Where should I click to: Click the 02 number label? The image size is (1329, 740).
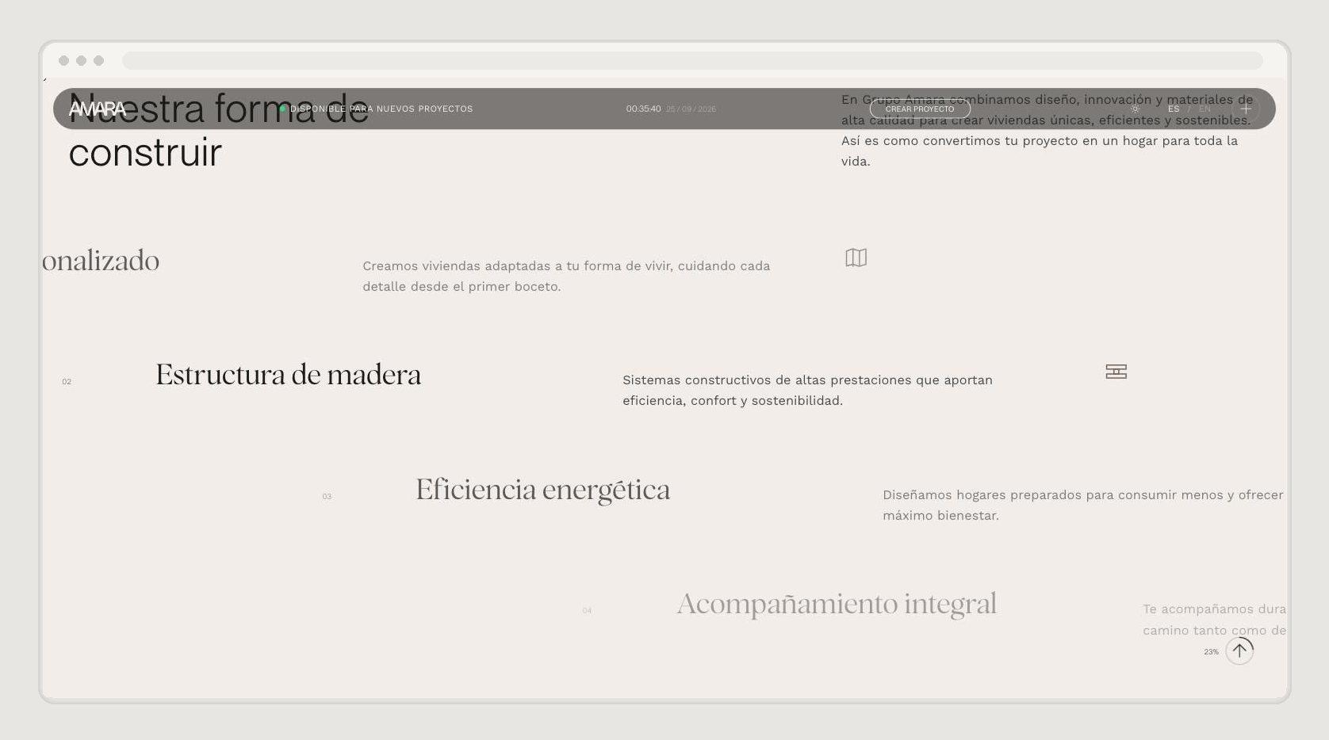point(67,382)
